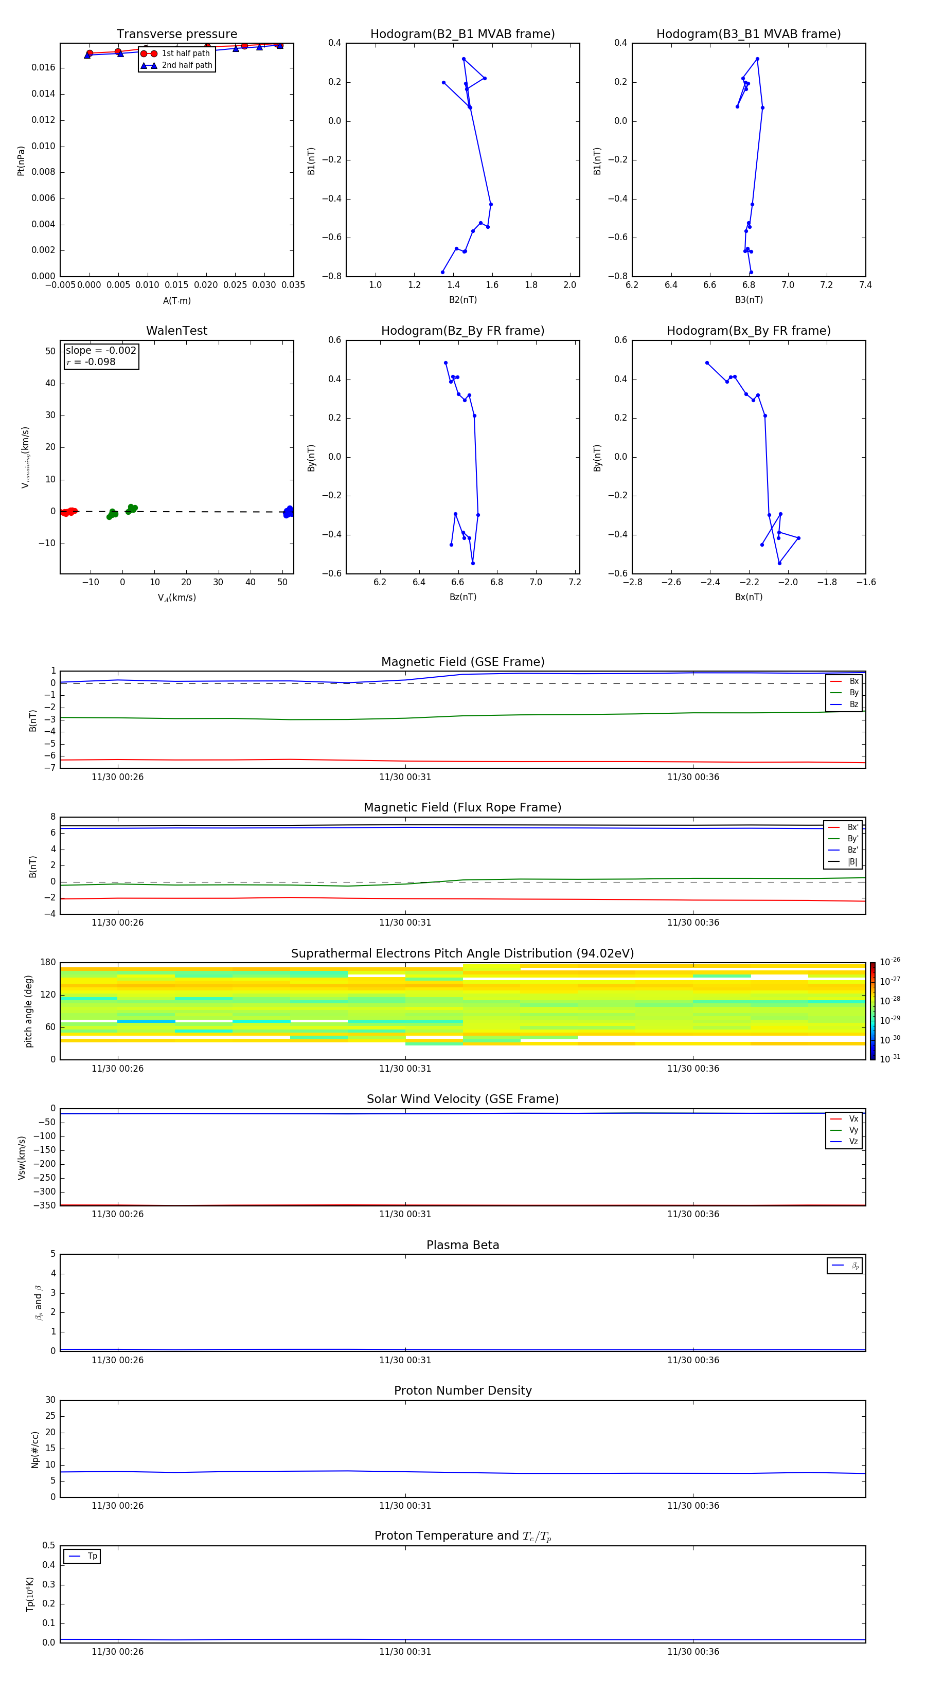Click the Walen test V_A(km/s) axis label

[176, 598]
